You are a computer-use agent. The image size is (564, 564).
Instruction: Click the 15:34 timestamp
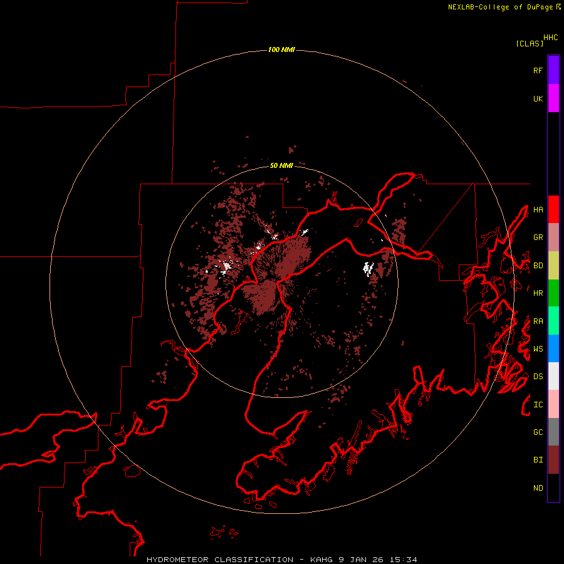click(404, 560)
